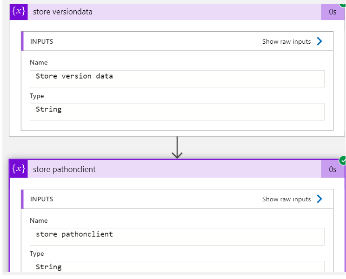The image size is (346, 279).
Task: Select the Name field containing store pathonclient
Action: pyautogui.click(x=177, y=237)
